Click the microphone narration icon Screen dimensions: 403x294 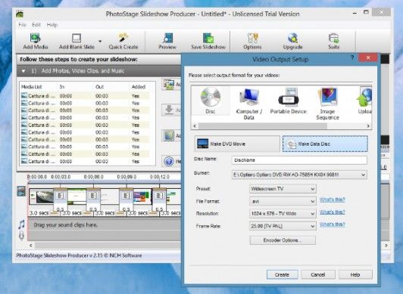21,235
